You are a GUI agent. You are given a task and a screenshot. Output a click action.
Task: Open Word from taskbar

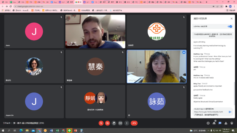[51, 130]
